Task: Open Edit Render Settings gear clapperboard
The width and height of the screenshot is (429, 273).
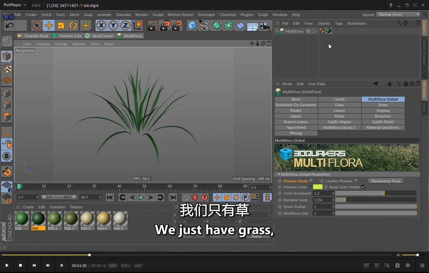Action: [x=177, y=25]
